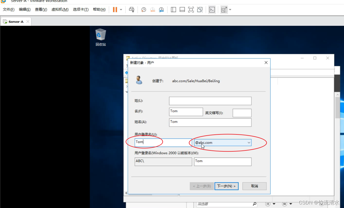The image size is (344, 208).
Task: Open the 帮助(H) menu
Action: click(99, 9)
